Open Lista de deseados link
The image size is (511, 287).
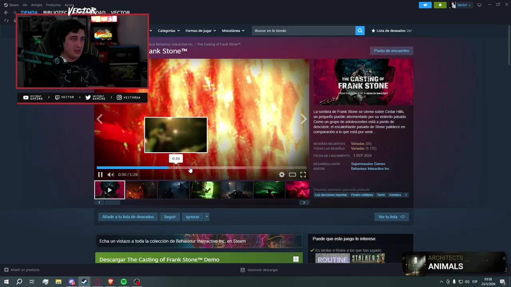[391, 31]
